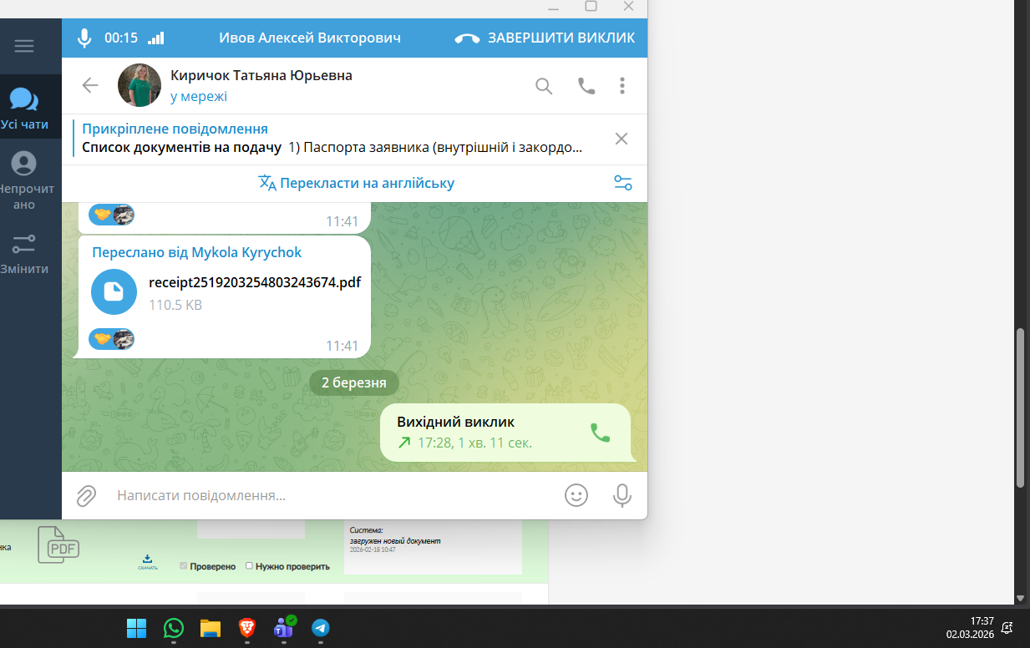The width and height of the screenshot is (1030, 648).
Task: Toggle handshake reaction under receipt PDF
Action: click(x=112, y=339)
